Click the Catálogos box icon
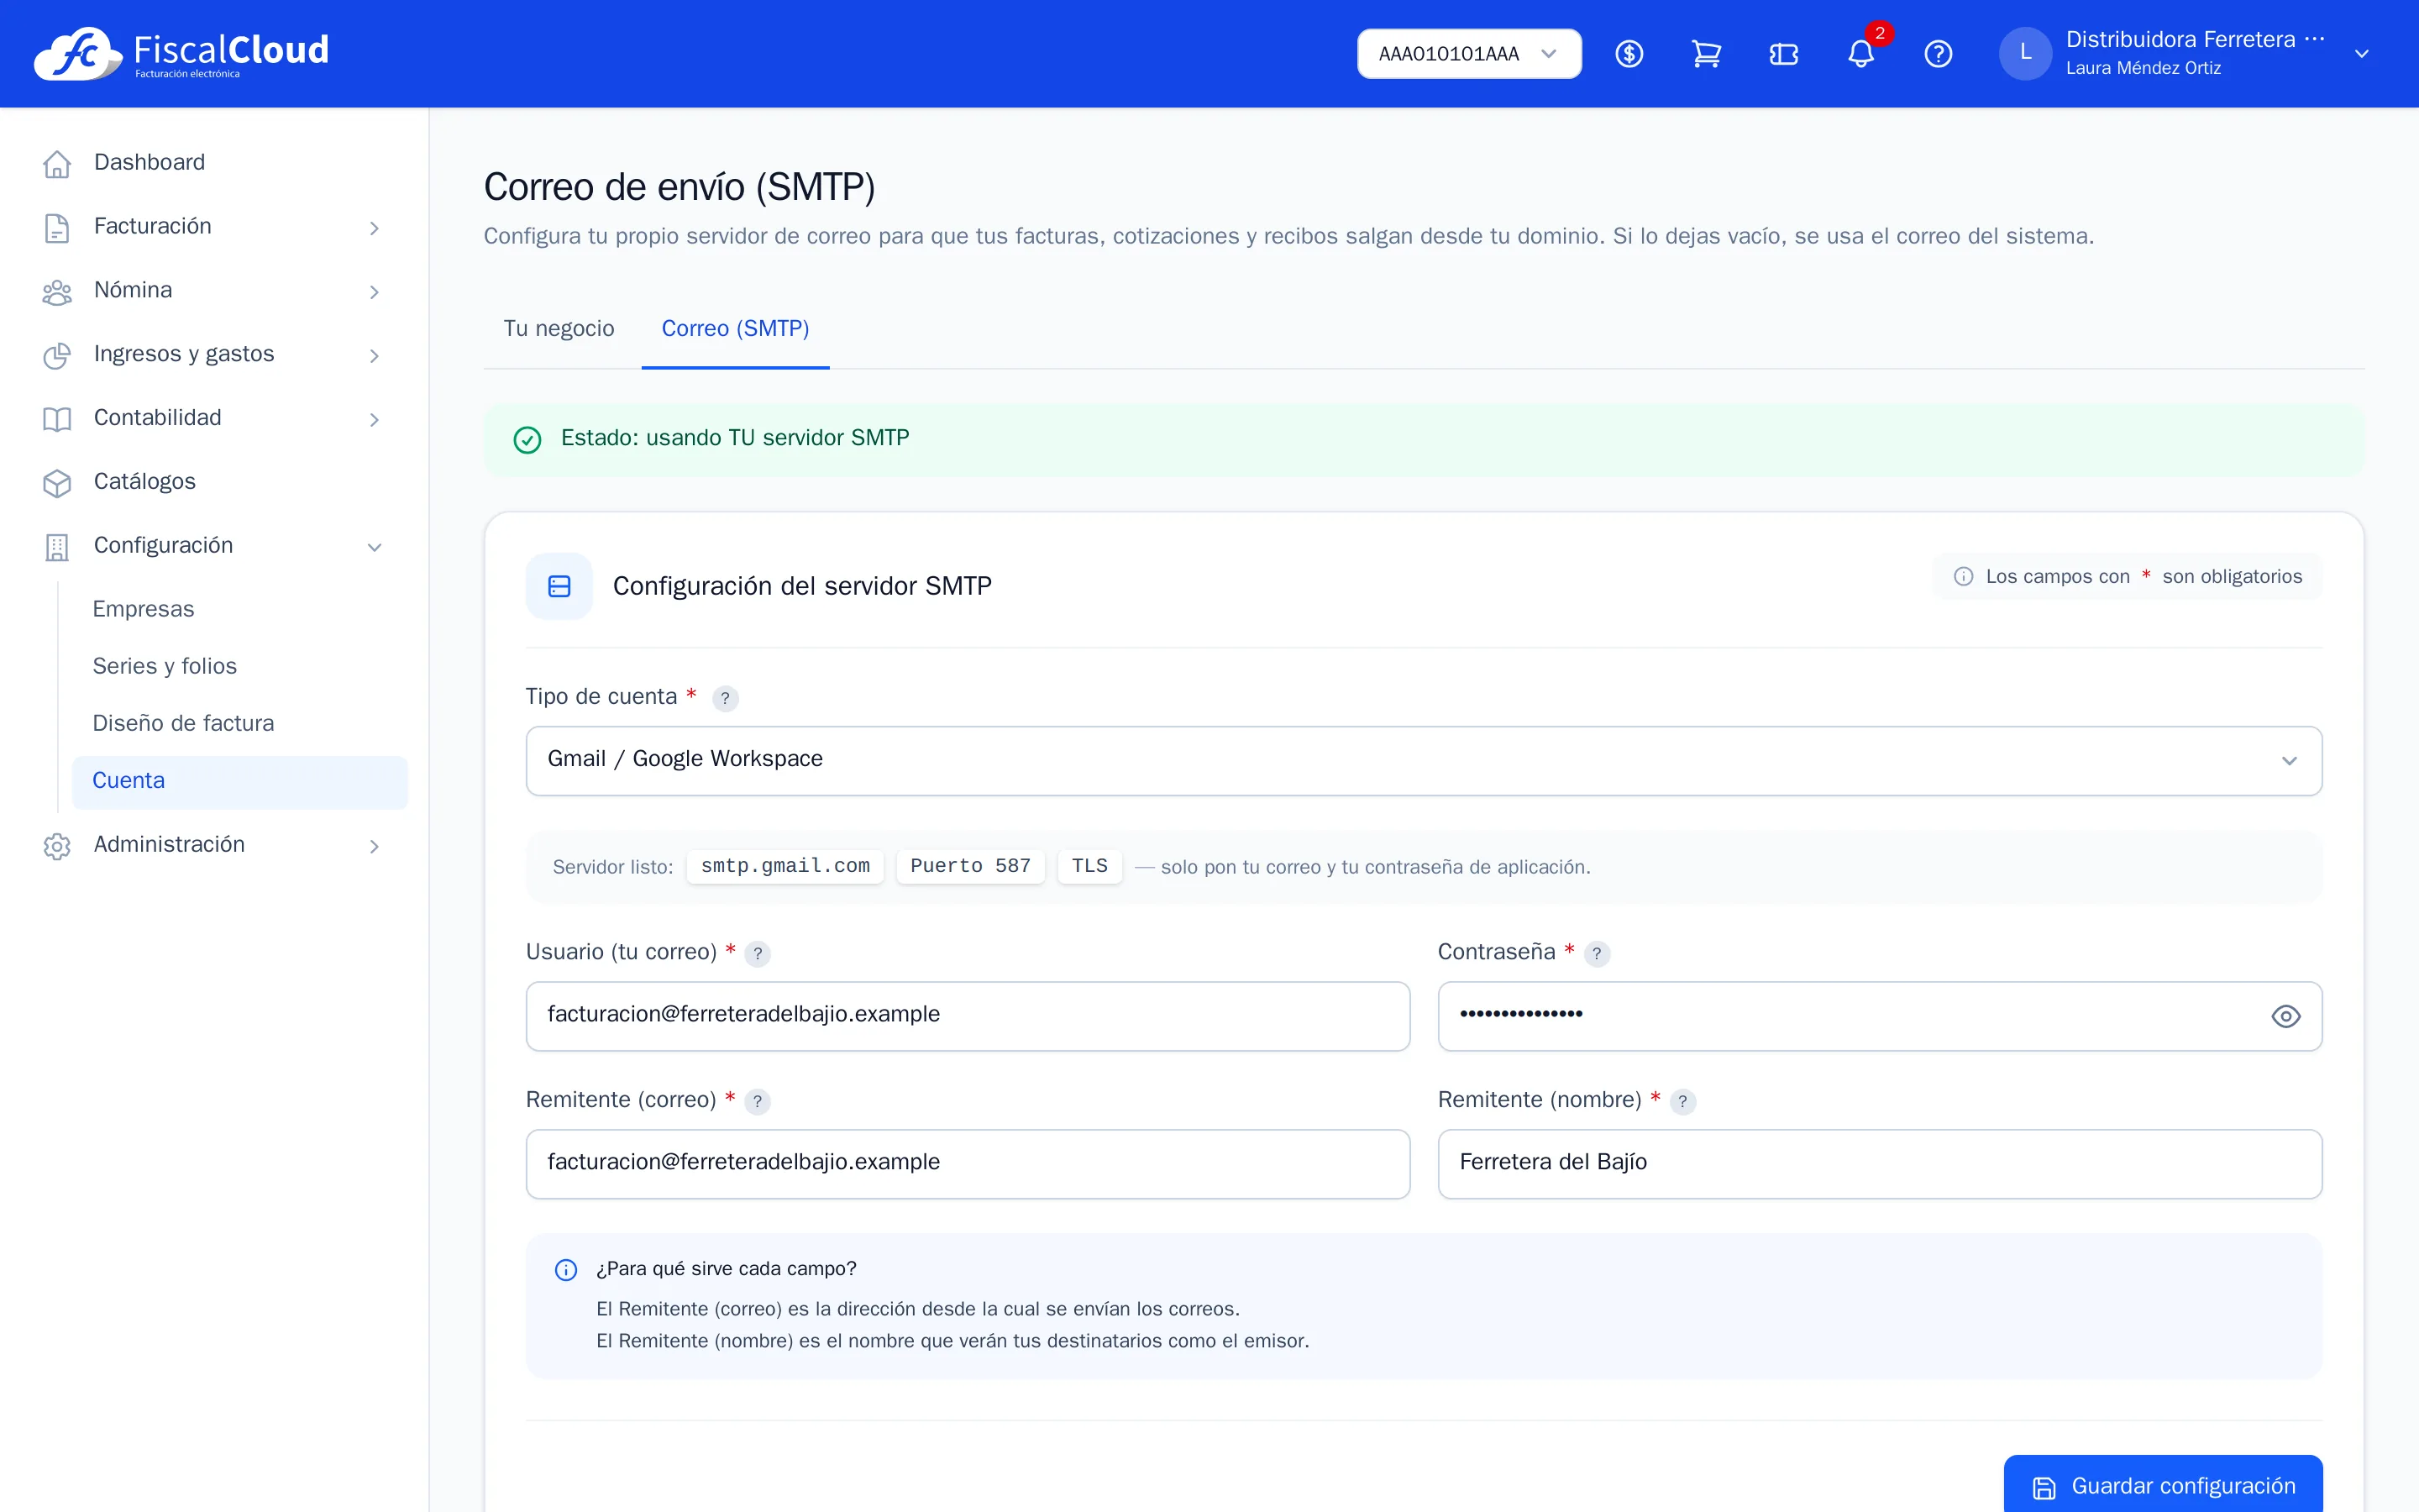The width and height of the screenshot is (2419, 1512). click(x=57, y=483)
